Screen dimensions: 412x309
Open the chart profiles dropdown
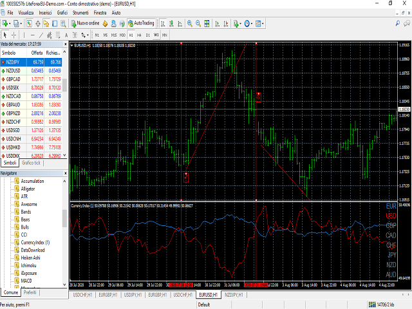[21, 23]
